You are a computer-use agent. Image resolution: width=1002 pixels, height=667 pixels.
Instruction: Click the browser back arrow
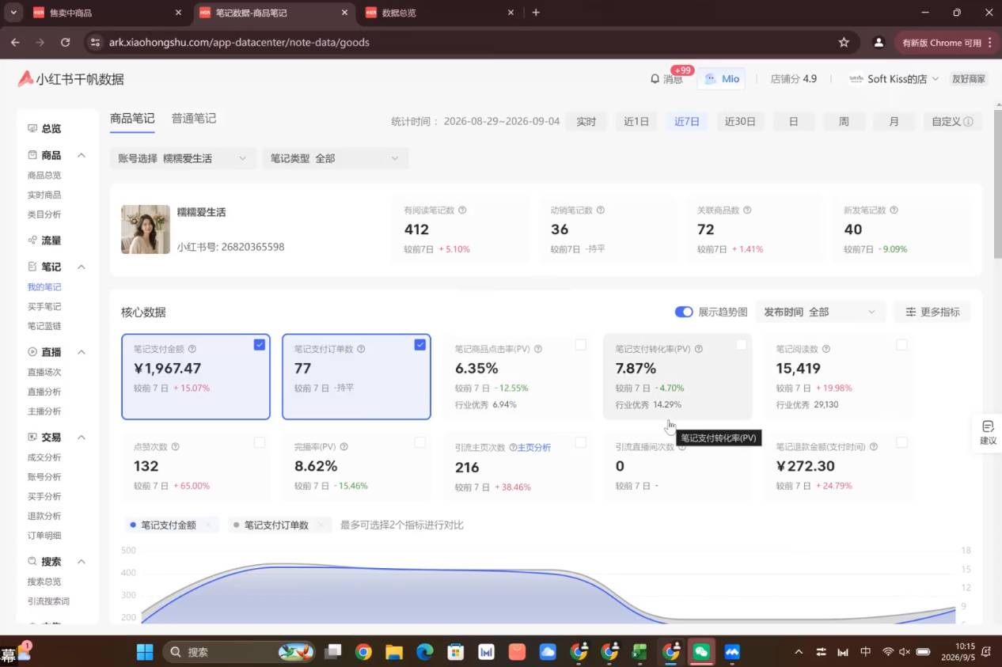coord(15,42)
